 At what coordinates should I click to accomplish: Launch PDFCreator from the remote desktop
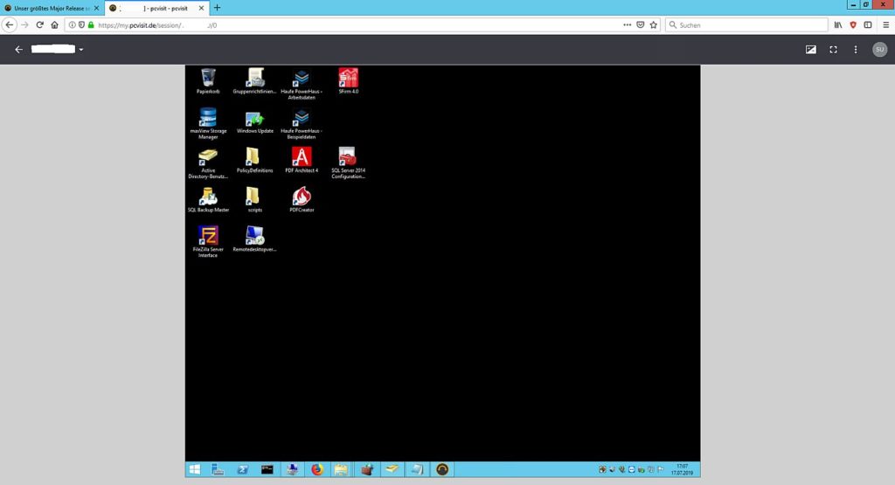(x=302, y=197)
